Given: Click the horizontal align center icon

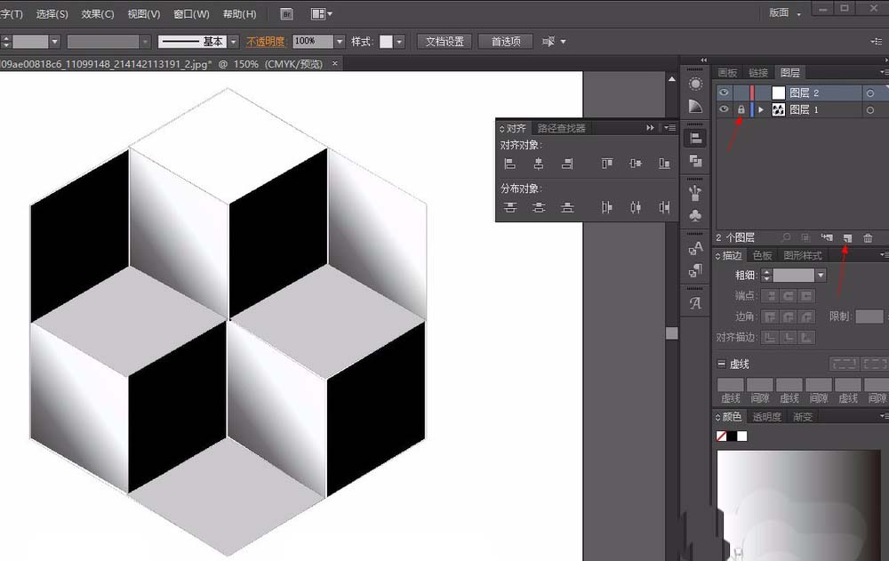Looking at the screenshot, I should point(538,164).
